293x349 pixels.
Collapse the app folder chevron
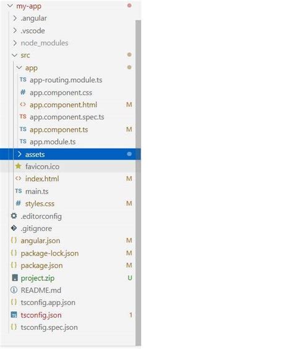[x=19, y=67]
